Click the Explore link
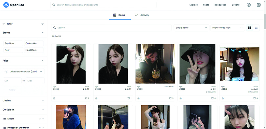The height and width of the screenshot is (129, 266). (193, 5)
